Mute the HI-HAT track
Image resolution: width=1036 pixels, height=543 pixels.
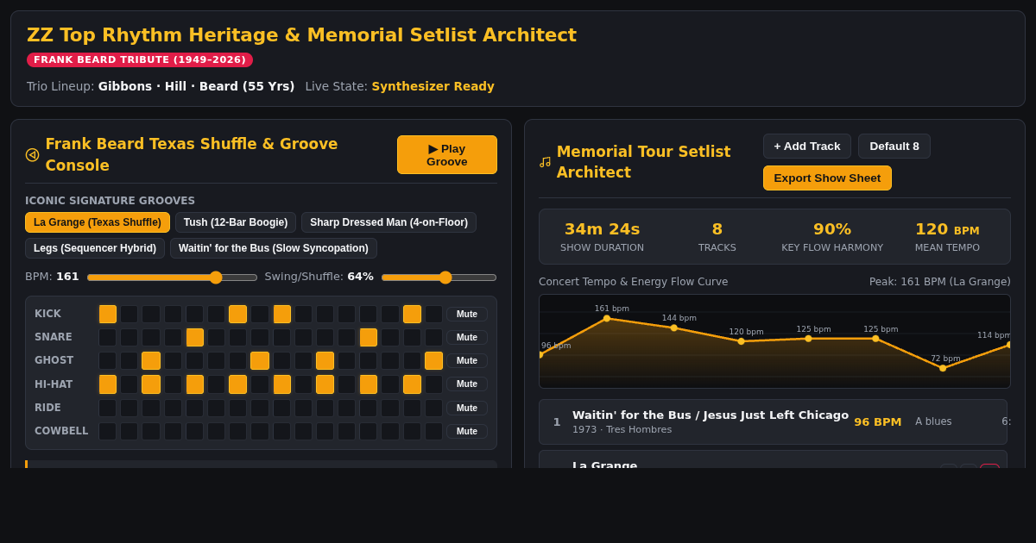(x=467, y=384)
